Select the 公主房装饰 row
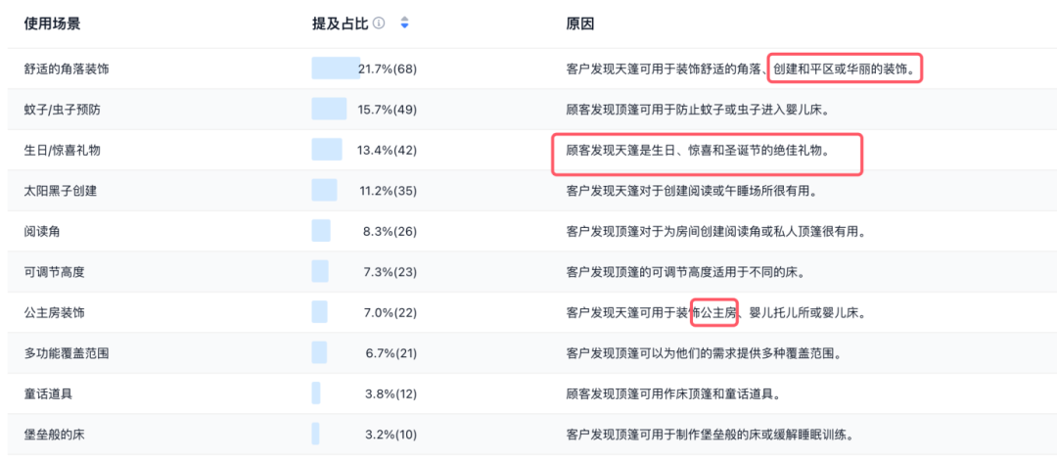1057x459 pixels. pyautogui.click(x=532, y=313)
